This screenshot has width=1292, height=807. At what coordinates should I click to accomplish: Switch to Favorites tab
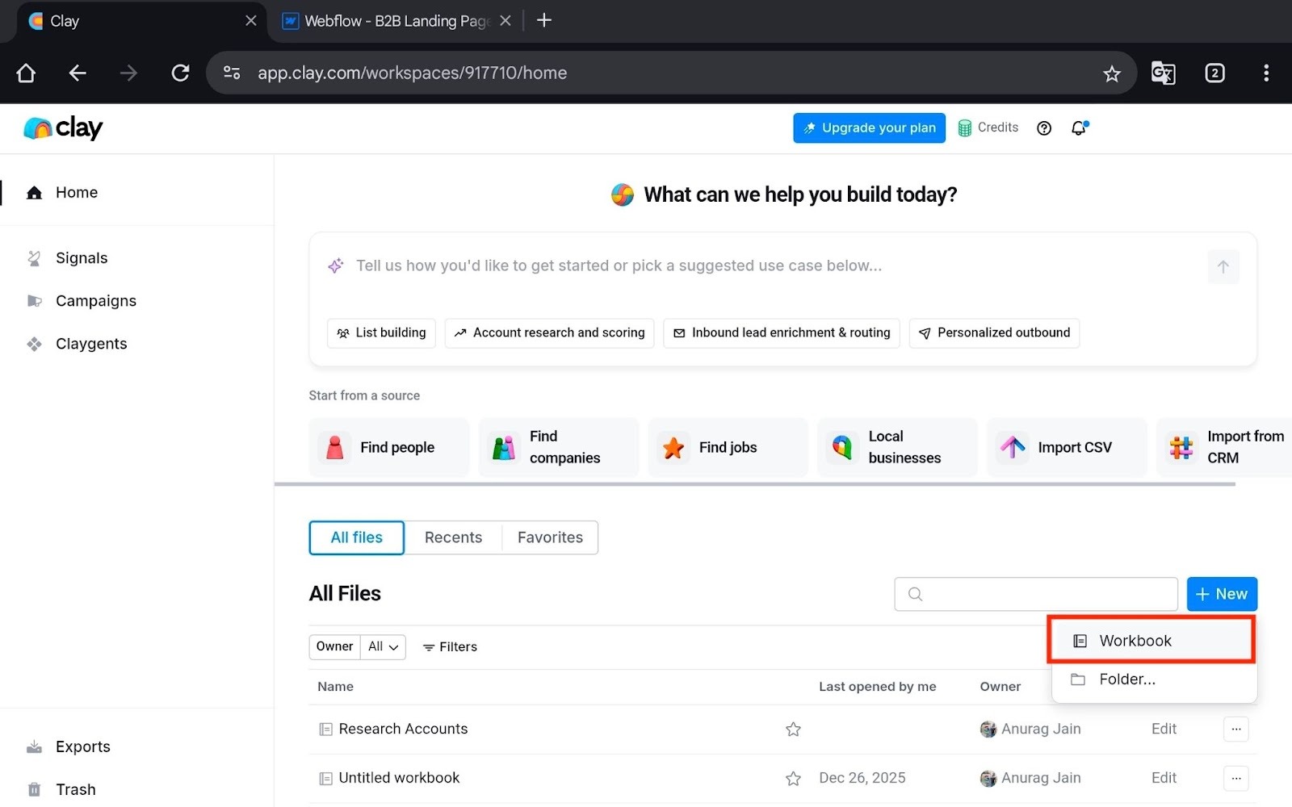pos(550,537)
